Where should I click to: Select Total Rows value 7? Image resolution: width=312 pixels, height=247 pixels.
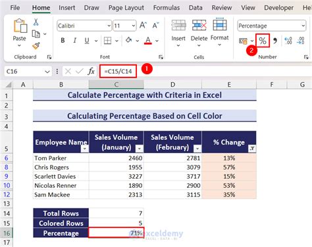pyautogui.click(x=117, y=213)
